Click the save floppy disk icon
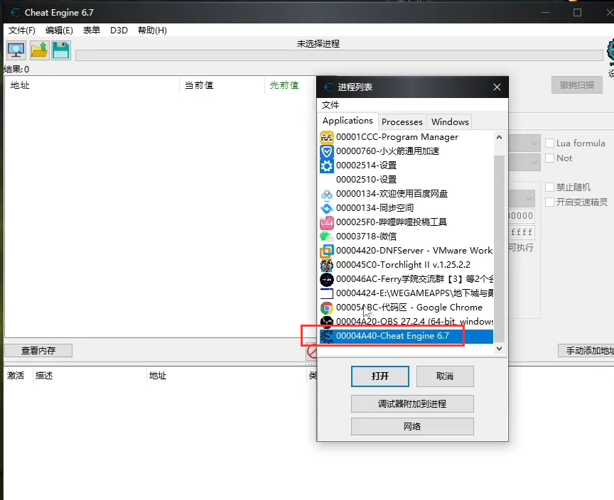This screenshot has height=500, width=614. click(x=61, y=50)
